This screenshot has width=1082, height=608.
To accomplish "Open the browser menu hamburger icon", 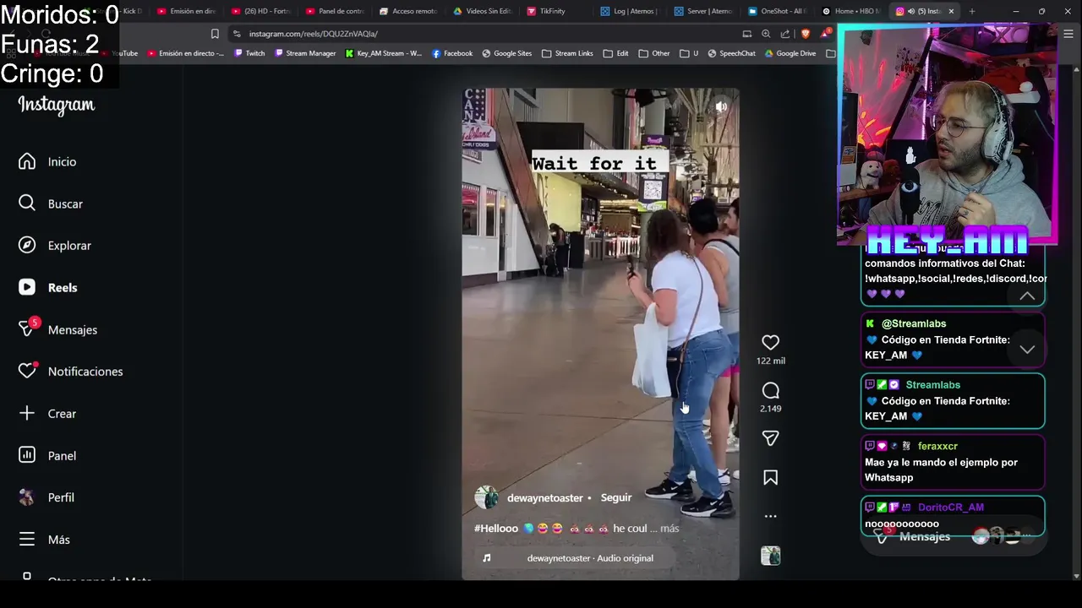I will point(1068,34).
